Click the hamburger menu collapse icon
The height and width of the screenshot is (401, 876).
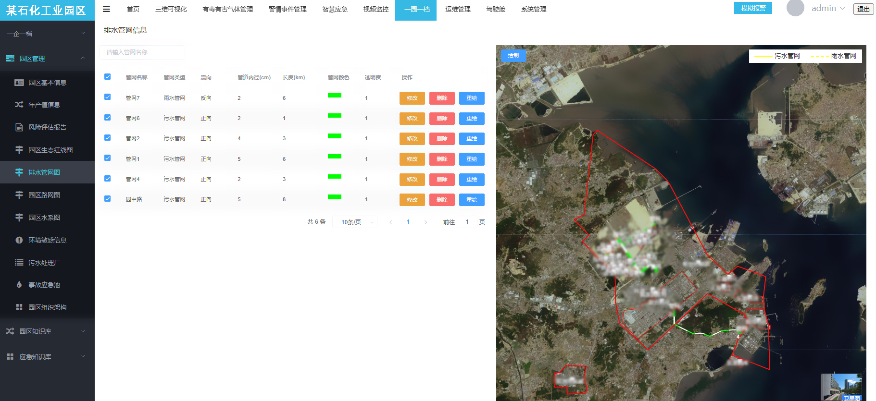click(106, 9)
